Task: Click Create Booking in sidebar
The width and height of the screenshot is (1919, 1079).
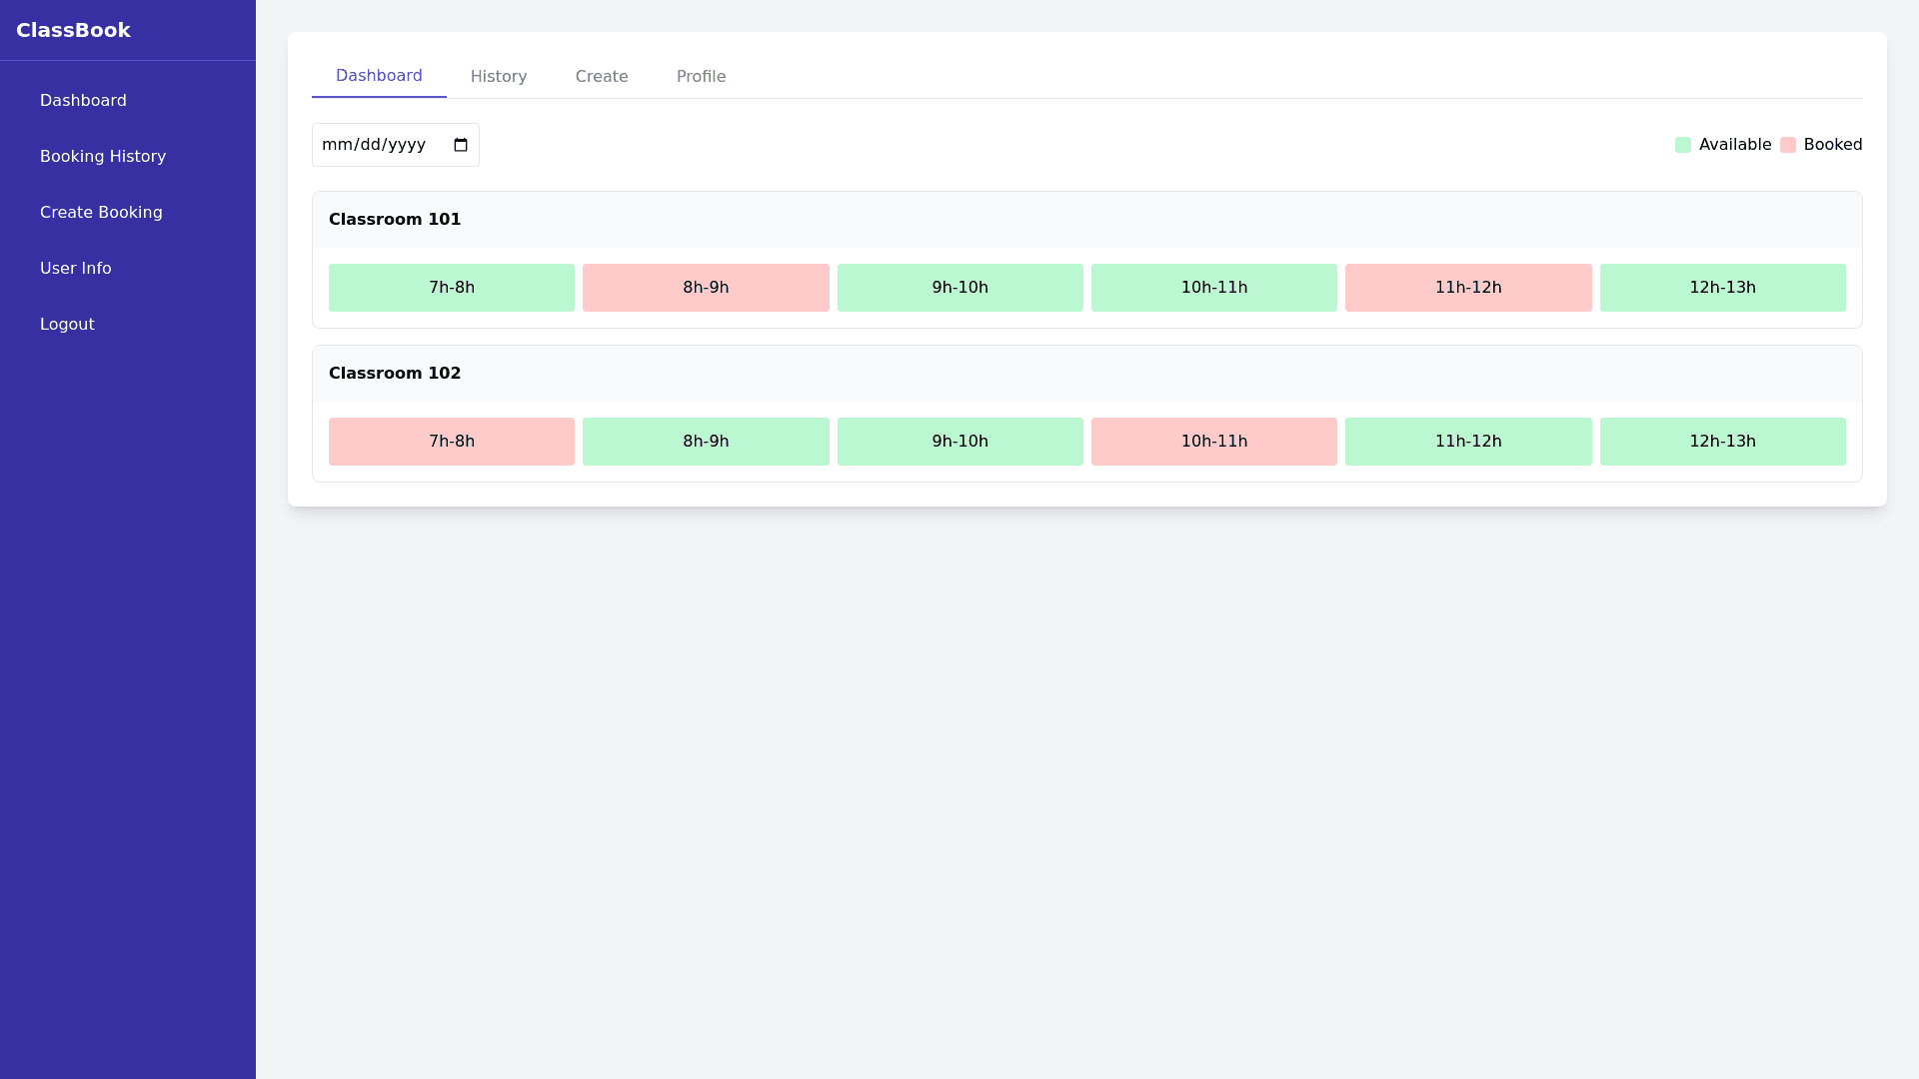Action: coord(101,212)
